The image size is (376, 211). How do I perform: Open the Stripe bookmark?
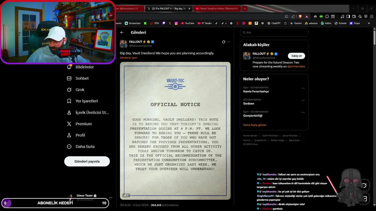click(355, 23)
